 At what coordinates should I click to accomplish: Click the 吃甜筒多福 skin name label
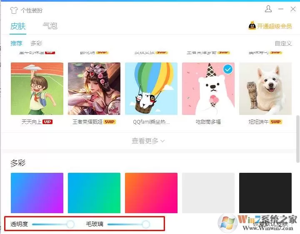pos(208,122)
